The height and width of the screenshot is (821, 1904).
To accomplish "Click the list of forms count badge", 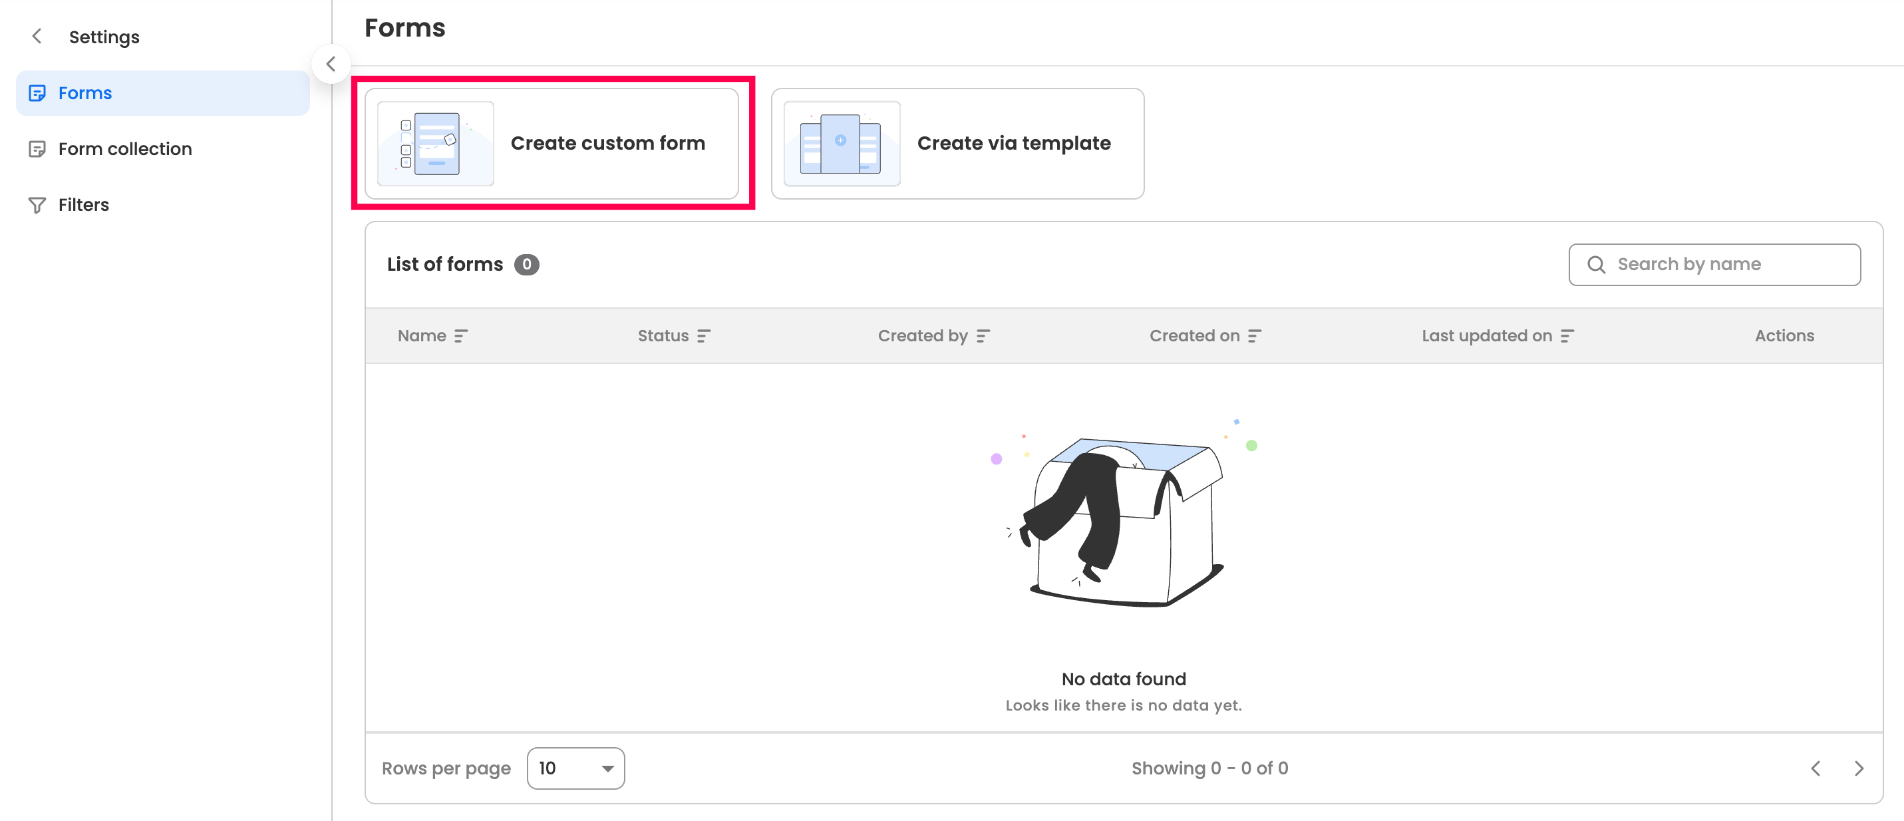I will pos(526,265).
